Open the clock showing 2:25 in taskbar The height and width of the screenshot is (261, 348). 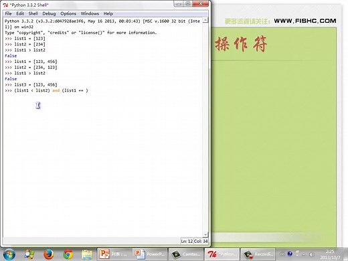[x=330, y=254]
